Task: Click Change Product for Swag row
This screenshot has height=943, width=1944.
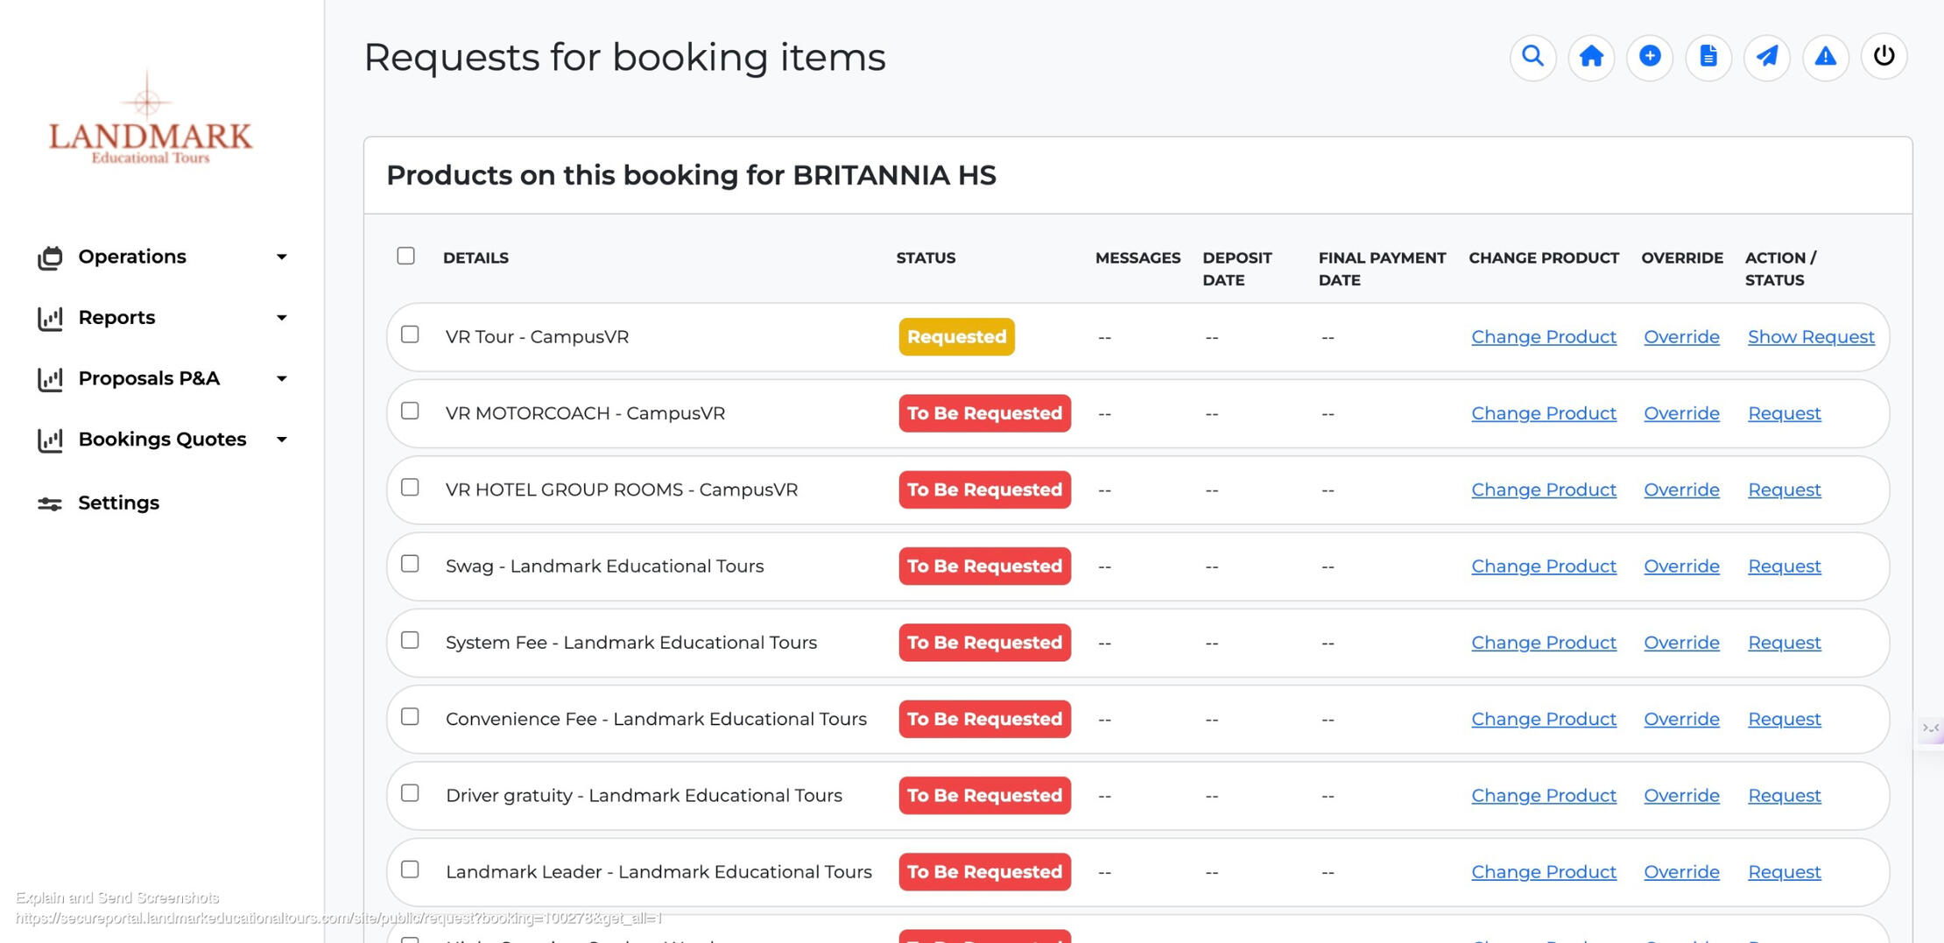Action: [1544, 567]
